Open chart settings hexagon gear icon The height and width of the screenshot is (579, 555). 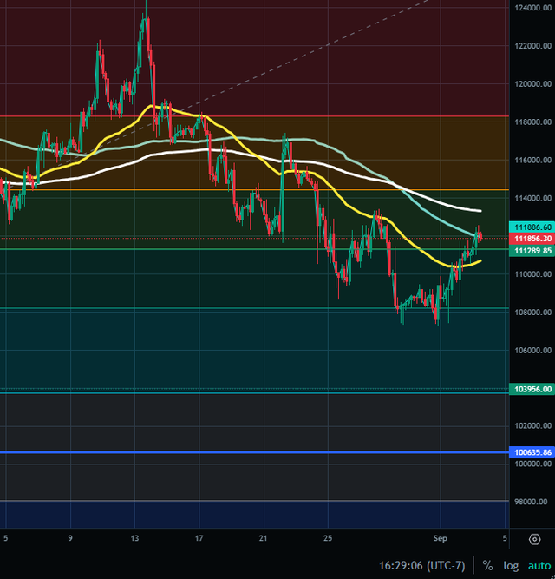tap(534, 539)
